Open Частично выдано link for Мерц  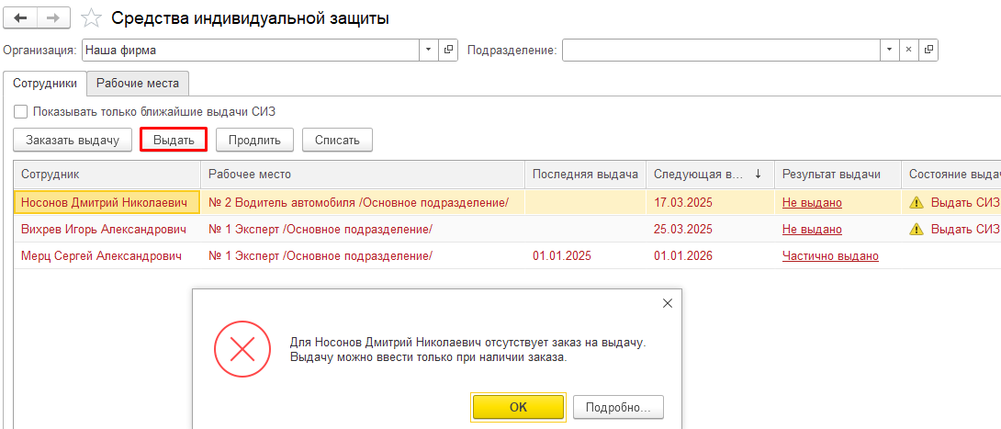[x=830, y=255]
